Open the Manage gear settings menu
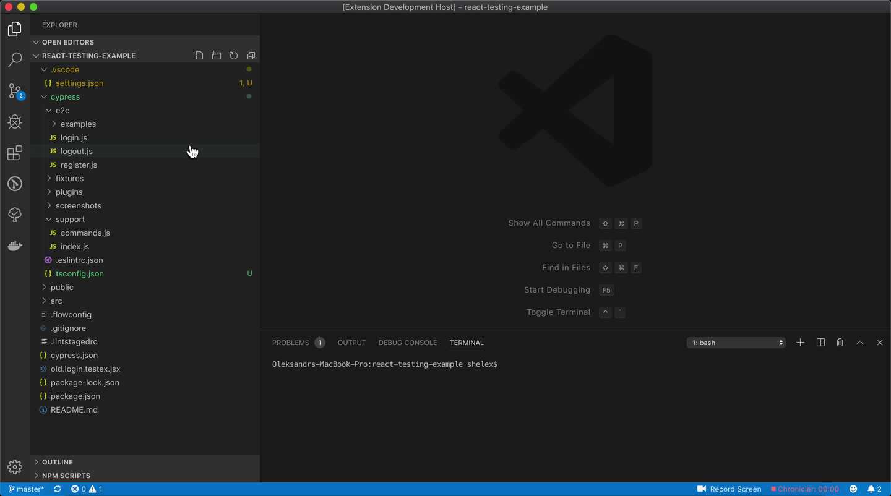This screenshot has width=891, height=496. (15, 467)
